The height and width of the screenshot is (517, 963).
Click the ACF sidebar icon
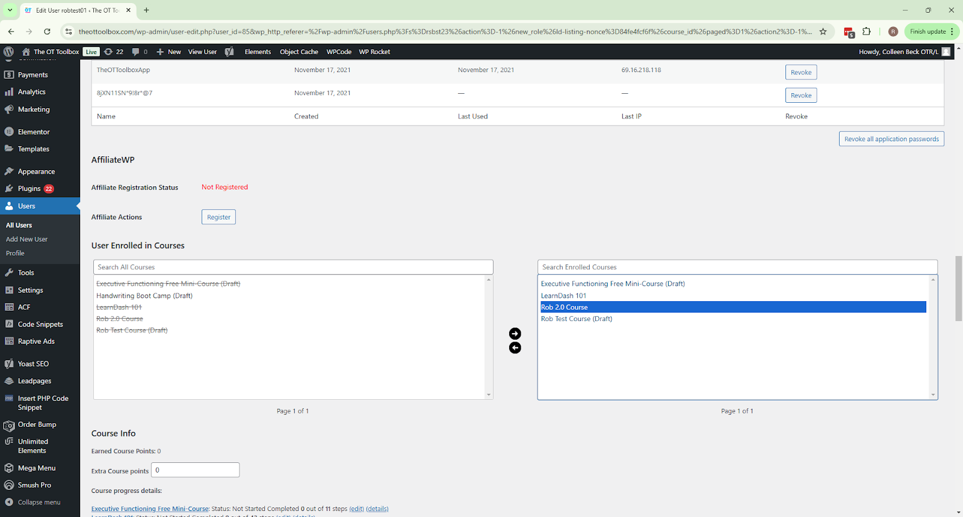tap(9, 307)
